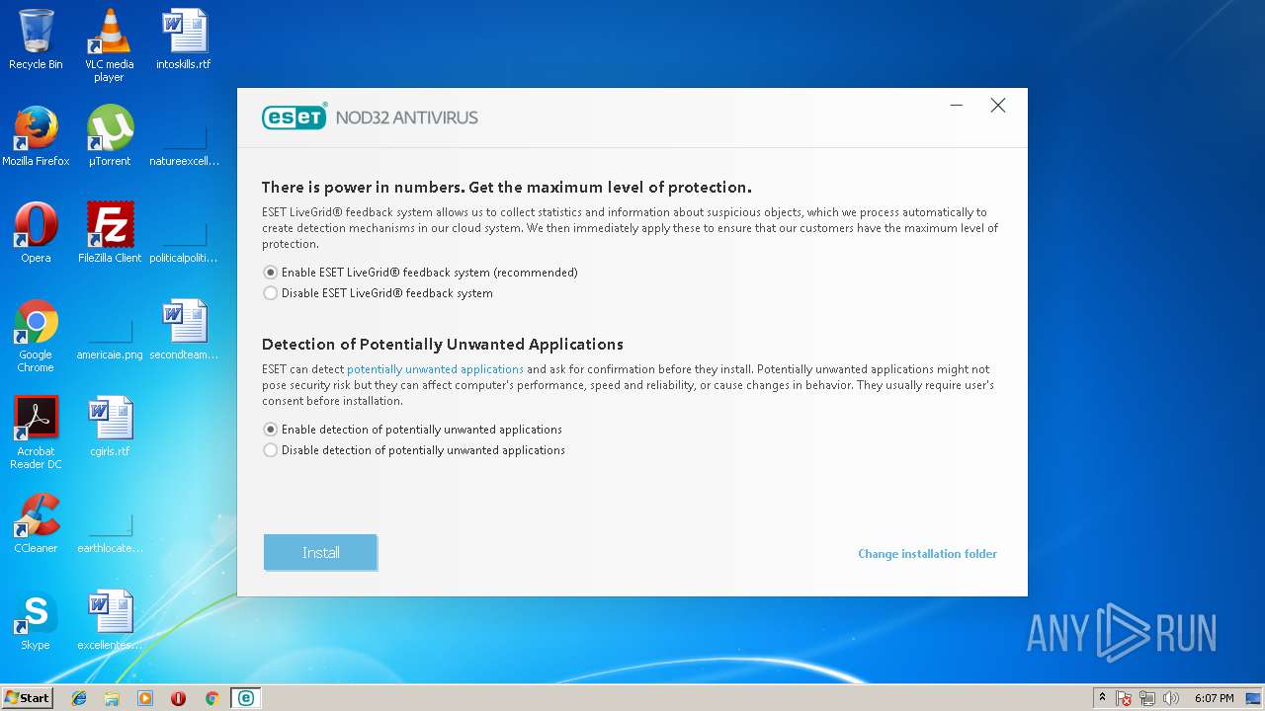
Task: Open potentially unwanted applications link
Action: click(435, 369)
